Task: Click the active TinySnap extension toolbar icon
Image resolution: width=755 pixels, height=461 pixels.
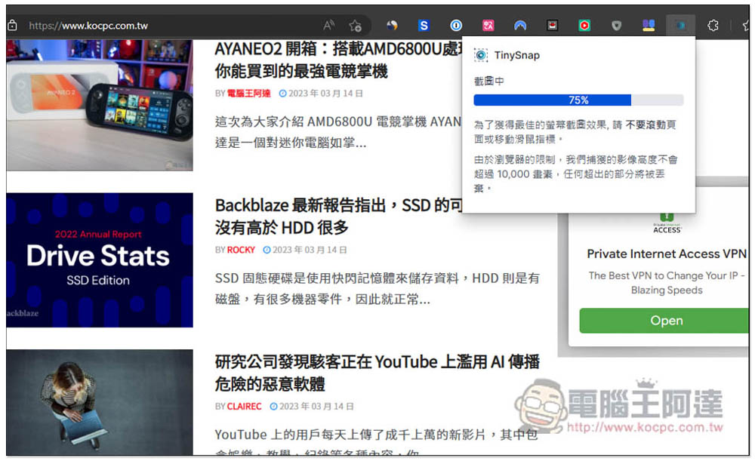Action: 680,26
